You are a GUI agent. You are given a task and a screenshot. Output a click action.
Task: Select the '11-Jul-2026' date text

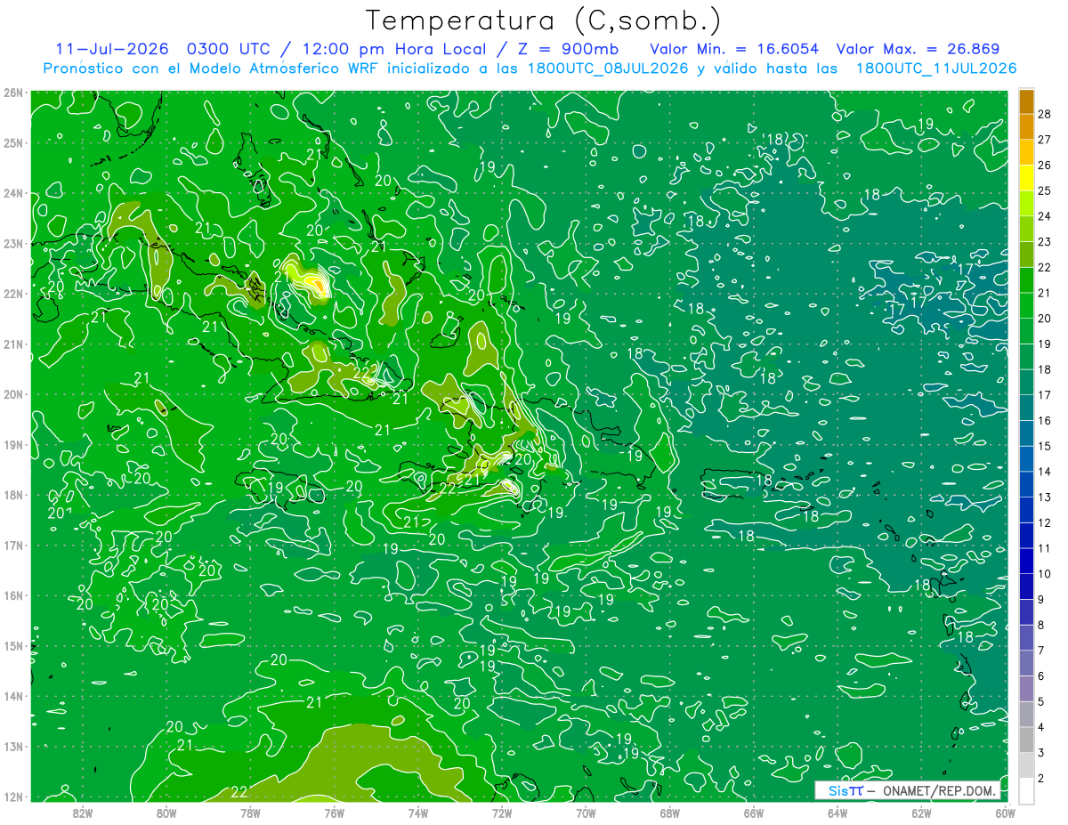[x=112, y=49]
